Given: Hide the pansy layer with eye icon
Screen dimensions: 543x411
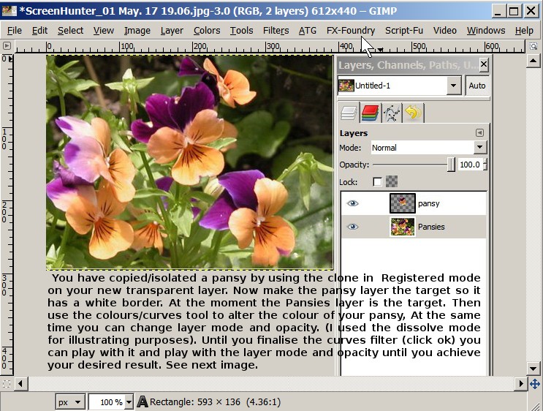Looking at the screenshot, I should click(352, 203).
